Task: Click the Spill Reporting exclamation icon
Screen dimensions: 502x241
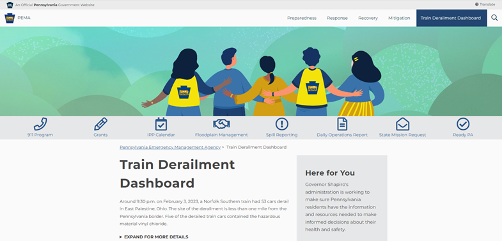Action: click(x=282, y=124)
